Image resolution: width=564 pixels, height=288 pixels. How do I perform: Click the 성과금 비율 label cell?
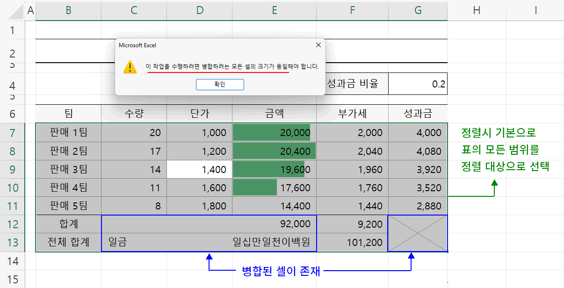[x=352, y=84]
